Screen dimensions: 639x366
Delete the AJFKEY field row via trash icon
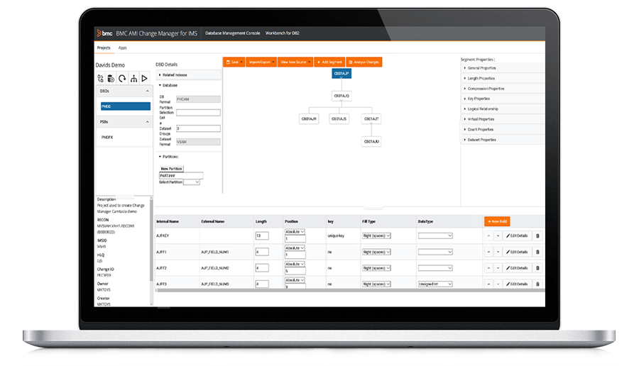point(537,235)
